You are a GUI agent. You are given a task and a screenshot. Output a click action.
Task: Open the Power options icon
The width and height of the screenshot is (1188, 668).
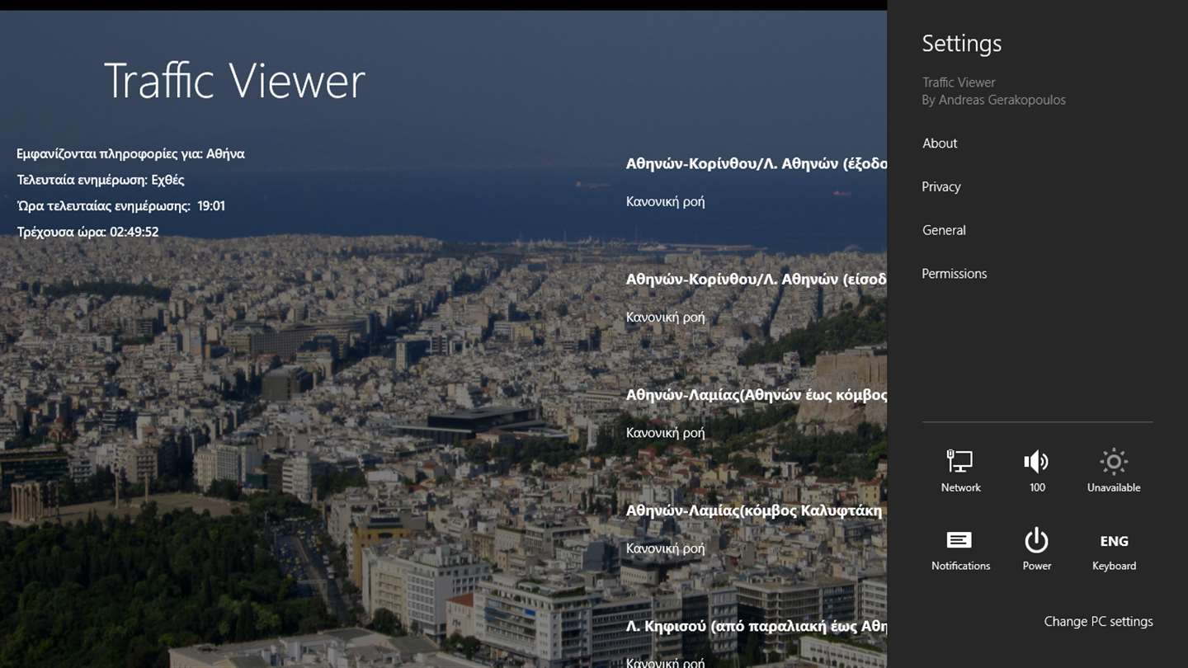[1037, 550]
